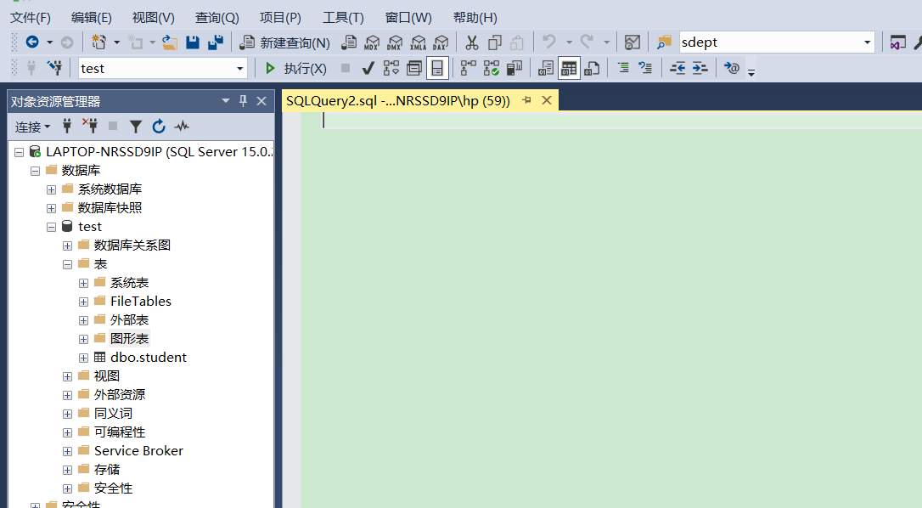Click the Increase Indent icon

700,68
